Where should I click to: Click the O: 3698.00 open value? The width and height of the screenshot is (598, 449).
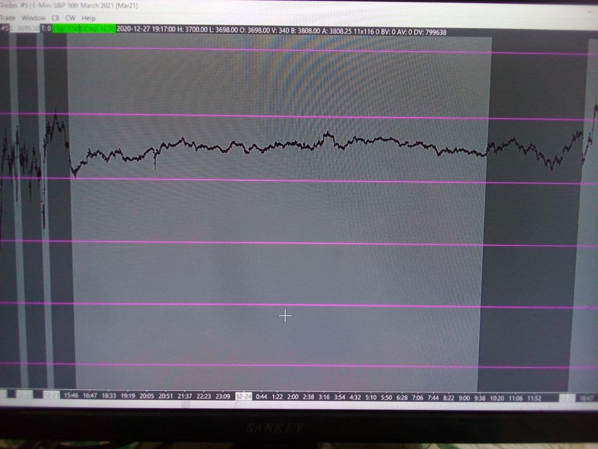tap(255, 30)
